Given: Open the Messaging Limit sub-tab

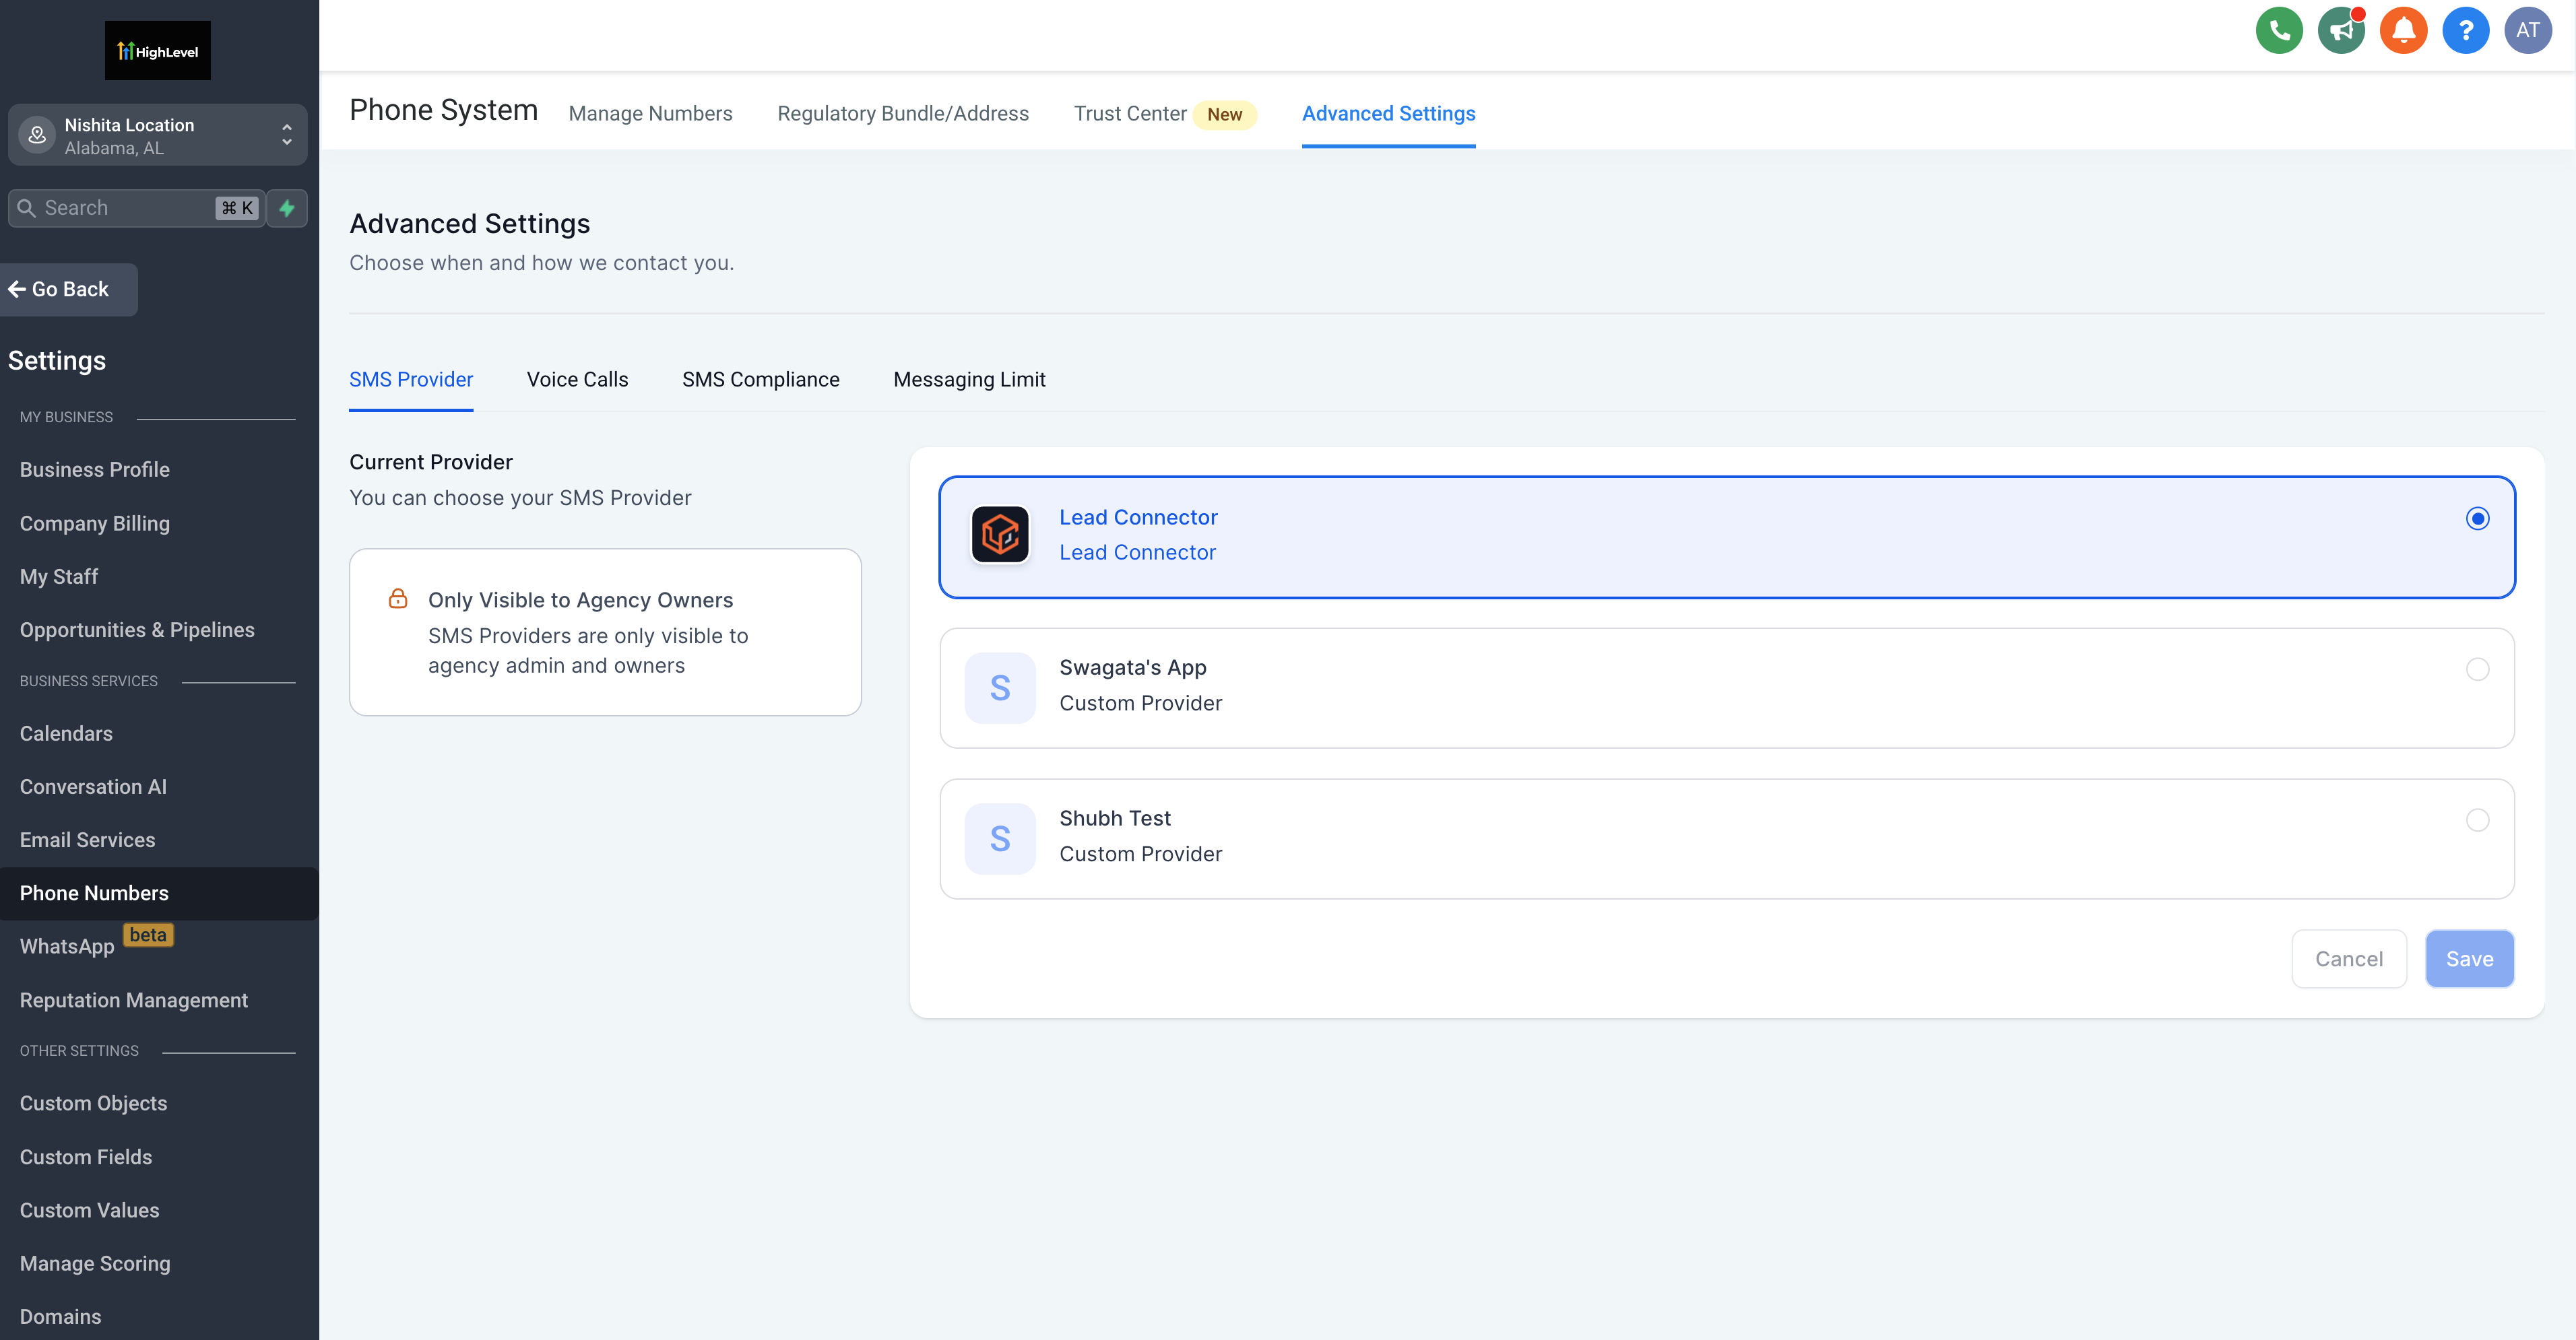Looking at the screenshot, I should click(x=969, y=378).
